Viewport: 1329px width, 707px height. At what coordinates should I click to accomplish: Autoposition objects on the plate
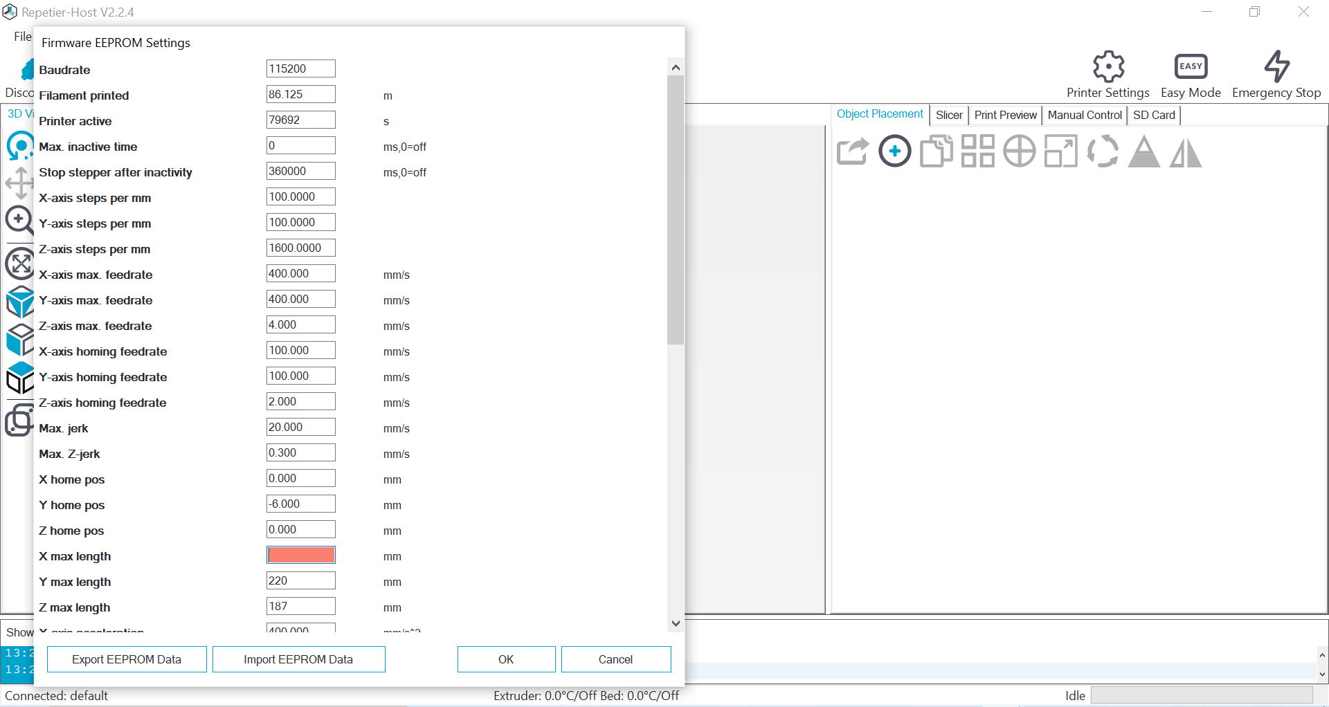(977, 151)
